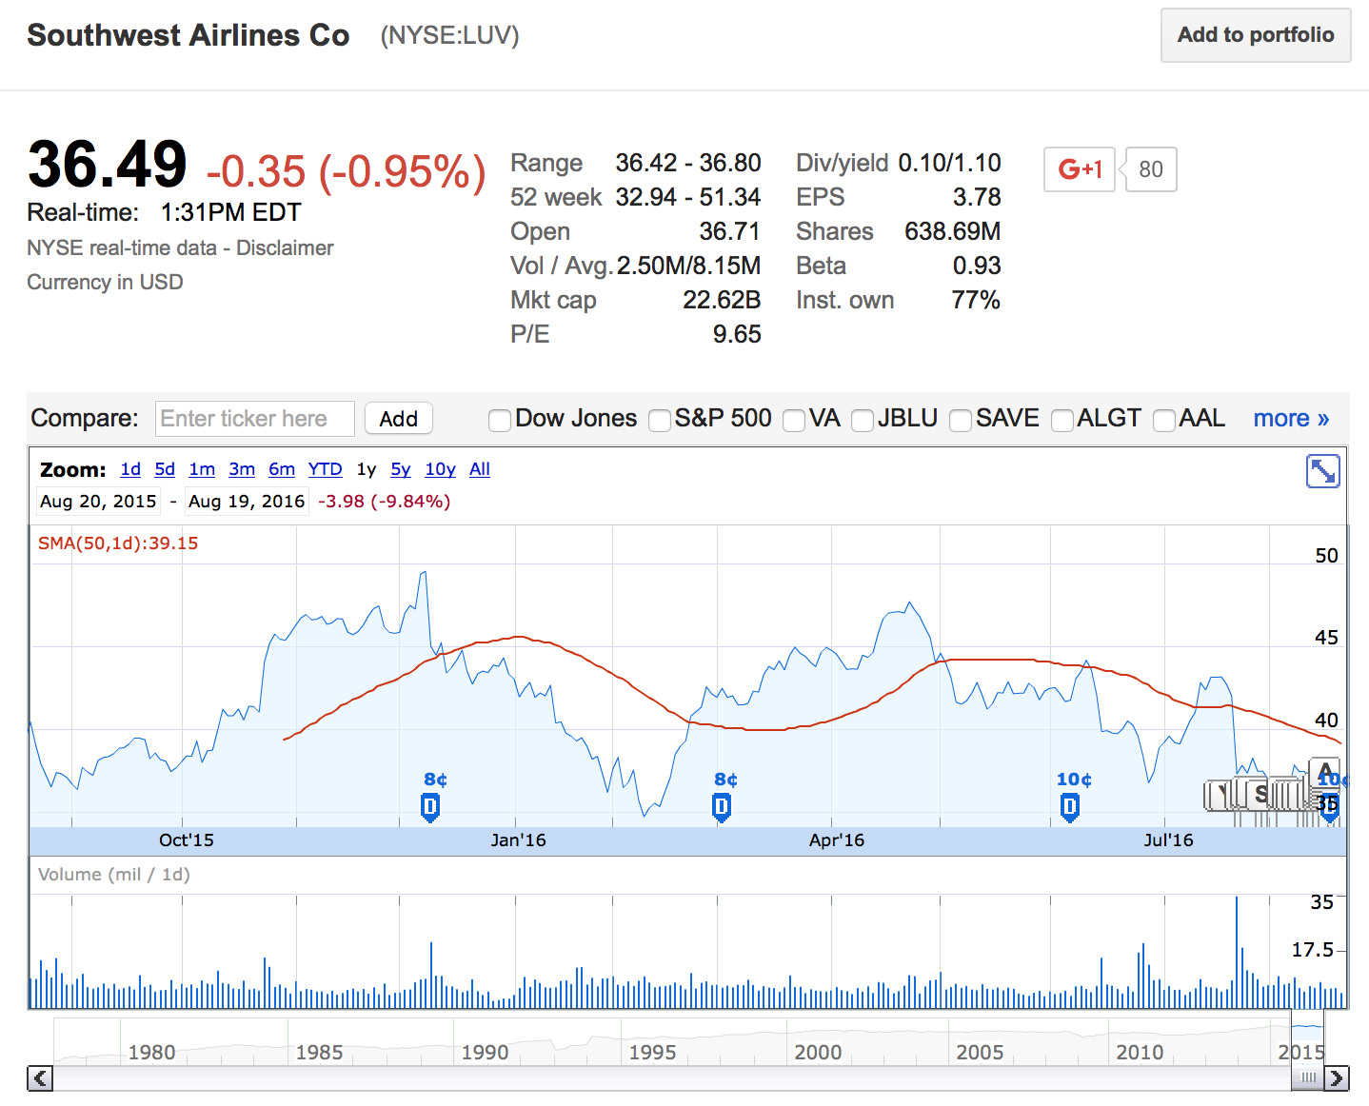
Task: Click the news flag marked A
Action: pos(1325,771)
